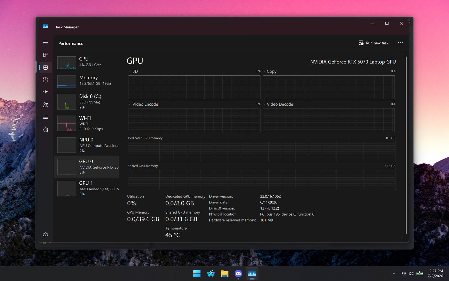449x281 pixels.
Task: Click the driver date 6/11/2026
Action: tap(269, 202)
